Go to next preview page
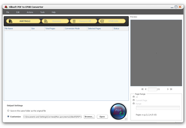Image resolution: width=186 pixels, height=128 pixels. (168, 89)
